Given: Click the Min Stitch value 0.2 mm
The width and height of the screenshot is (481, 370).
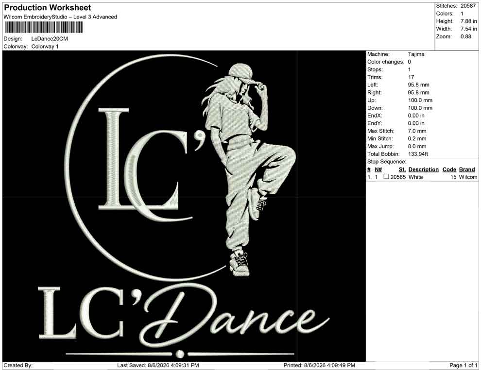Looking at the screenshot, I should tap(417, 138).
